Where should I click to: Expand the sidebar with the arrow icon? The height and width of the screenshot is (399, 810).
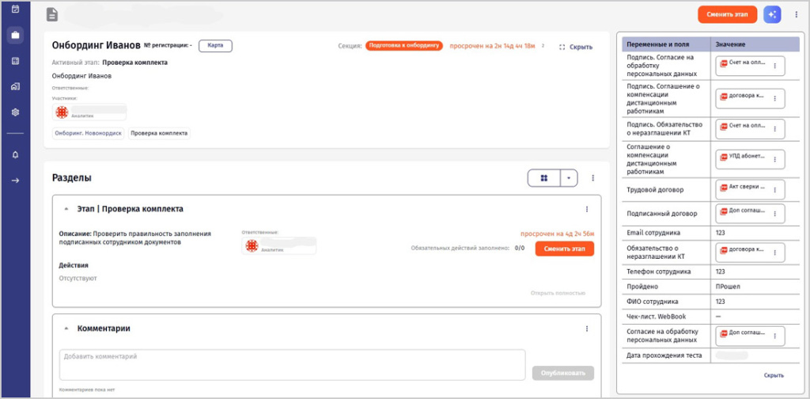[x=15, y=180]
